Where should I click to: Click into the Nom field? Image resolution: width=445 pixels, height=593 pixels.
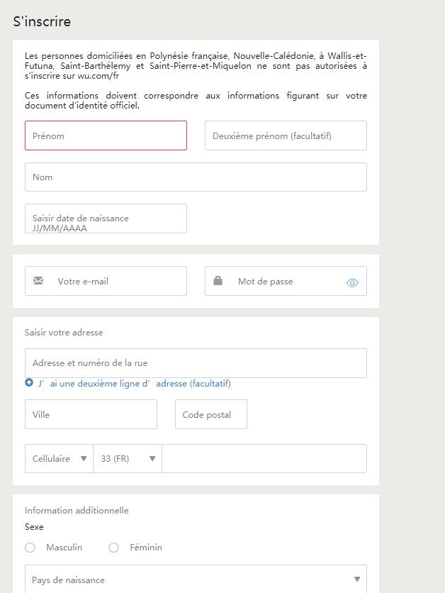pyautogui.click(x=196, y=177)
